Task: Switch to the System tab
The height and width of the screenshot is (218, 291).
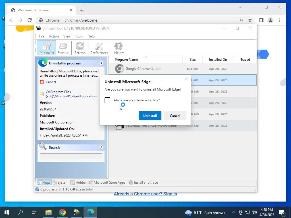Action: [x=61, y=183]
